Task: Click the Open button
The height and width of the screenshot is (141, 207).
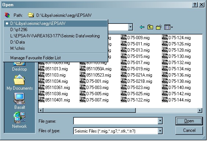Action: click(189, 121)
